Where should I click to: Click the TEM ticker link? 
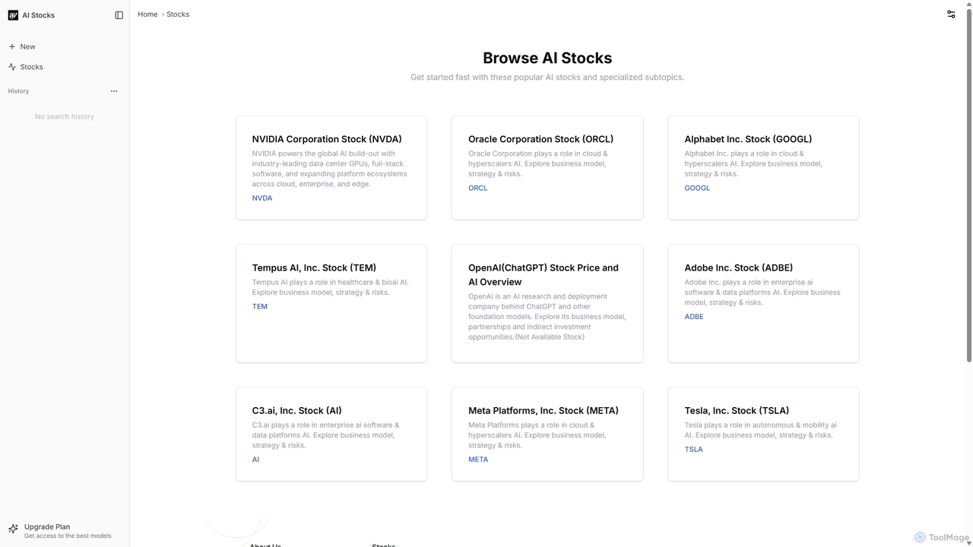pyautogui.click(x=260, y=307)
